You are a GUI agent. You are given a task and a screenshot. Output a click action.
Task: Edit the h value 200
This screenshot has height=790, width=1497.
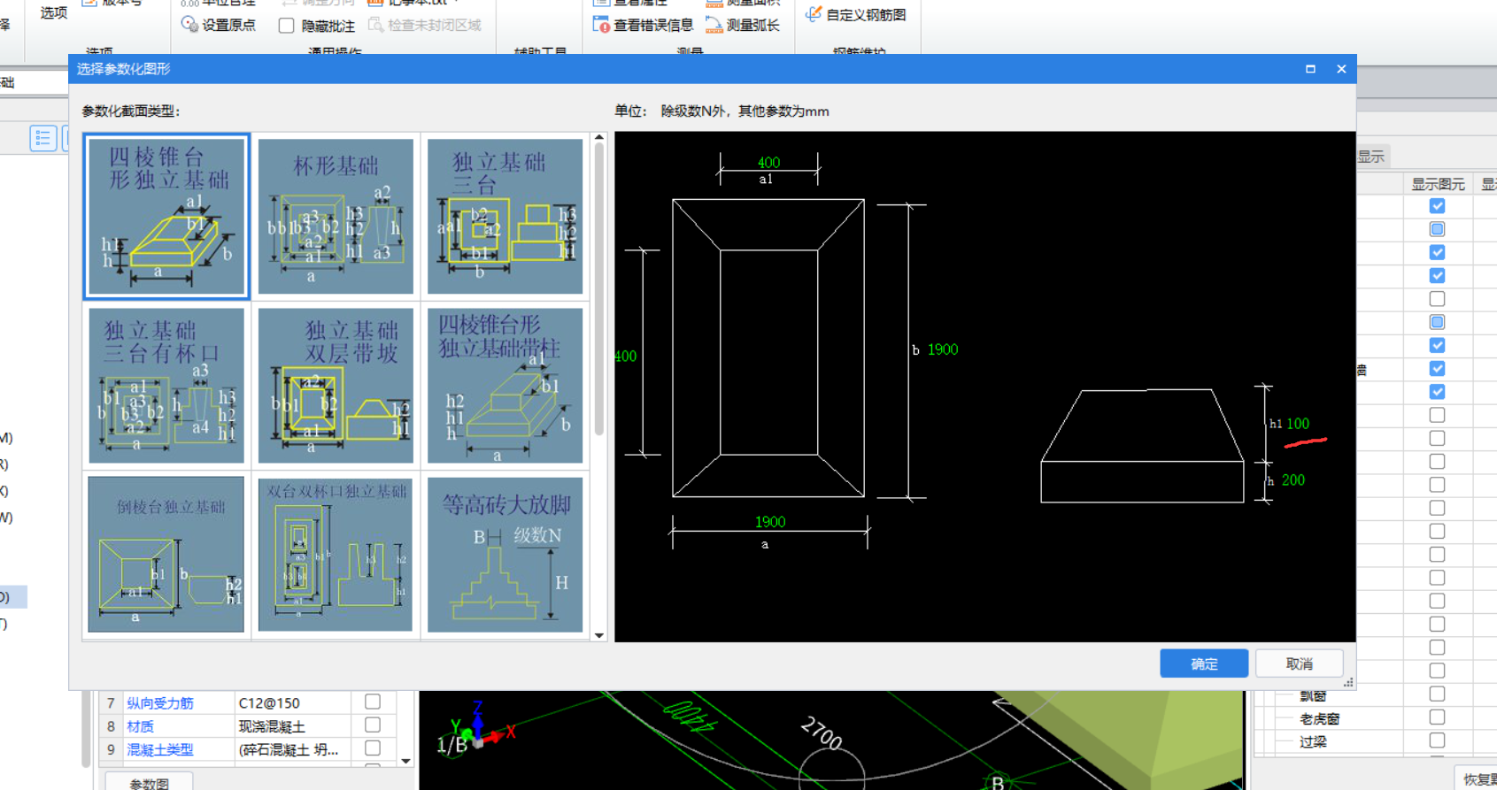[1293, 480]
